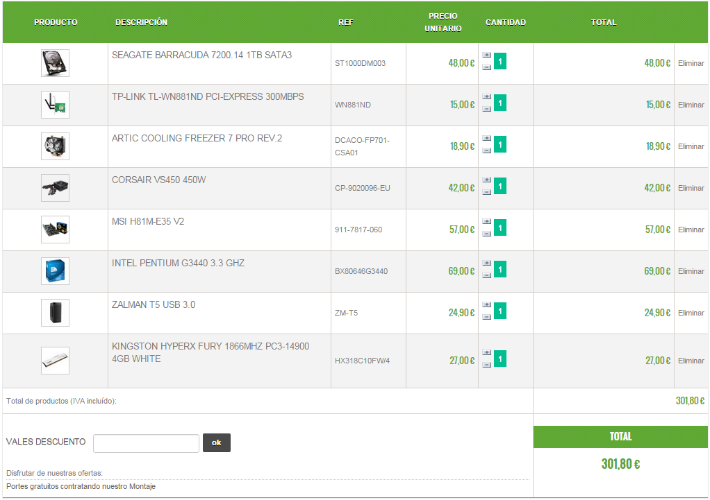This screenshot has width=710, height=500.
Task: Open the Seagate Barracuda product thumbnail
Action: tap(56, 63)
